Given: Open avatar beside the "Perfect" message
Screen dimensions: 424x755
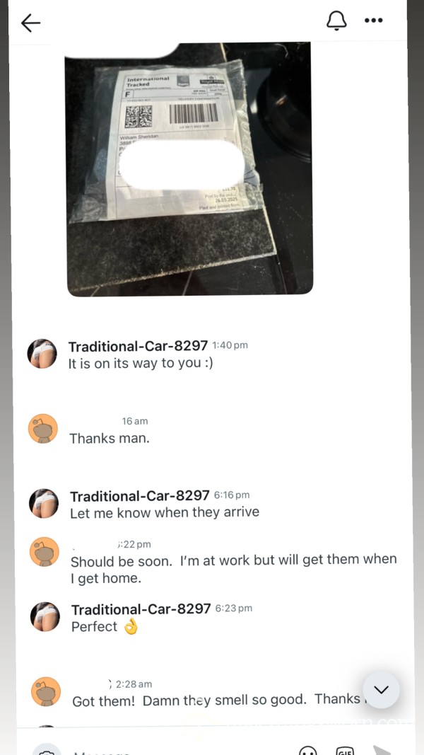Looking at the screenshot, I should point(45,617).
